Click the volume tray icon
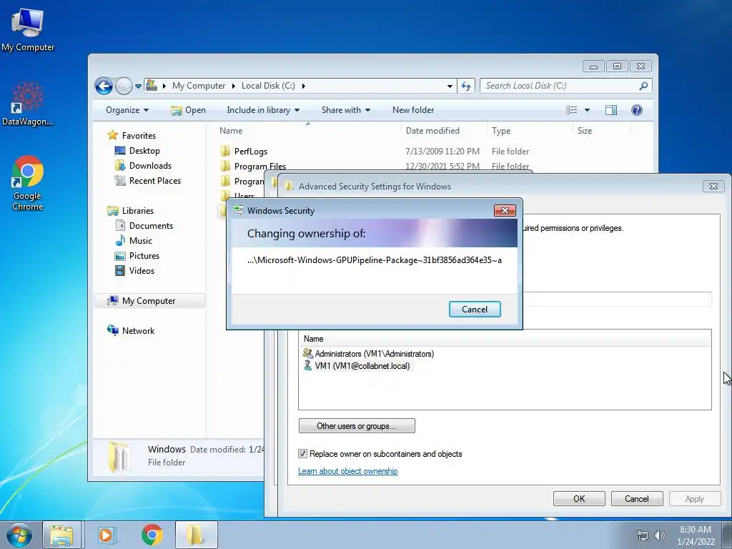 click(659, 535)
